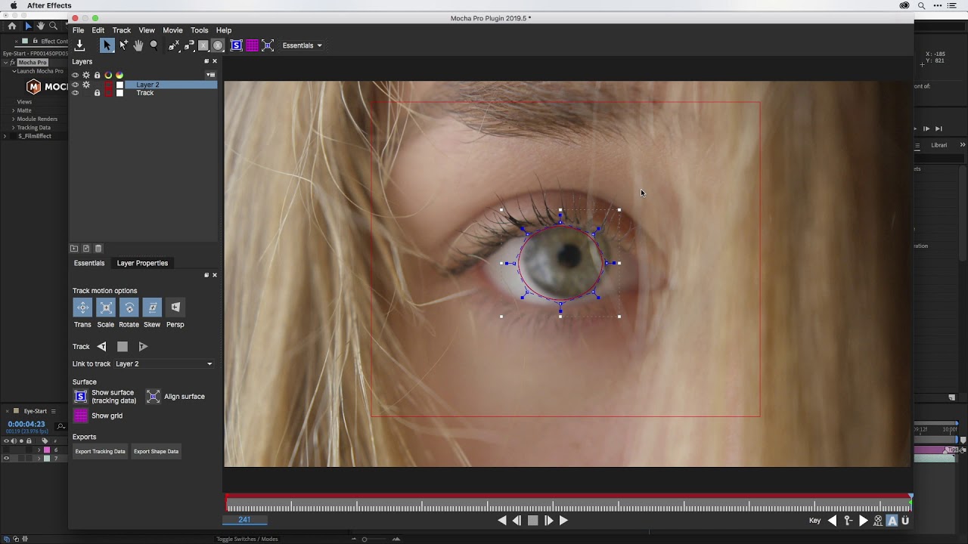
Task: Unlock the Track layer padlock
Action: click(97, 93)
